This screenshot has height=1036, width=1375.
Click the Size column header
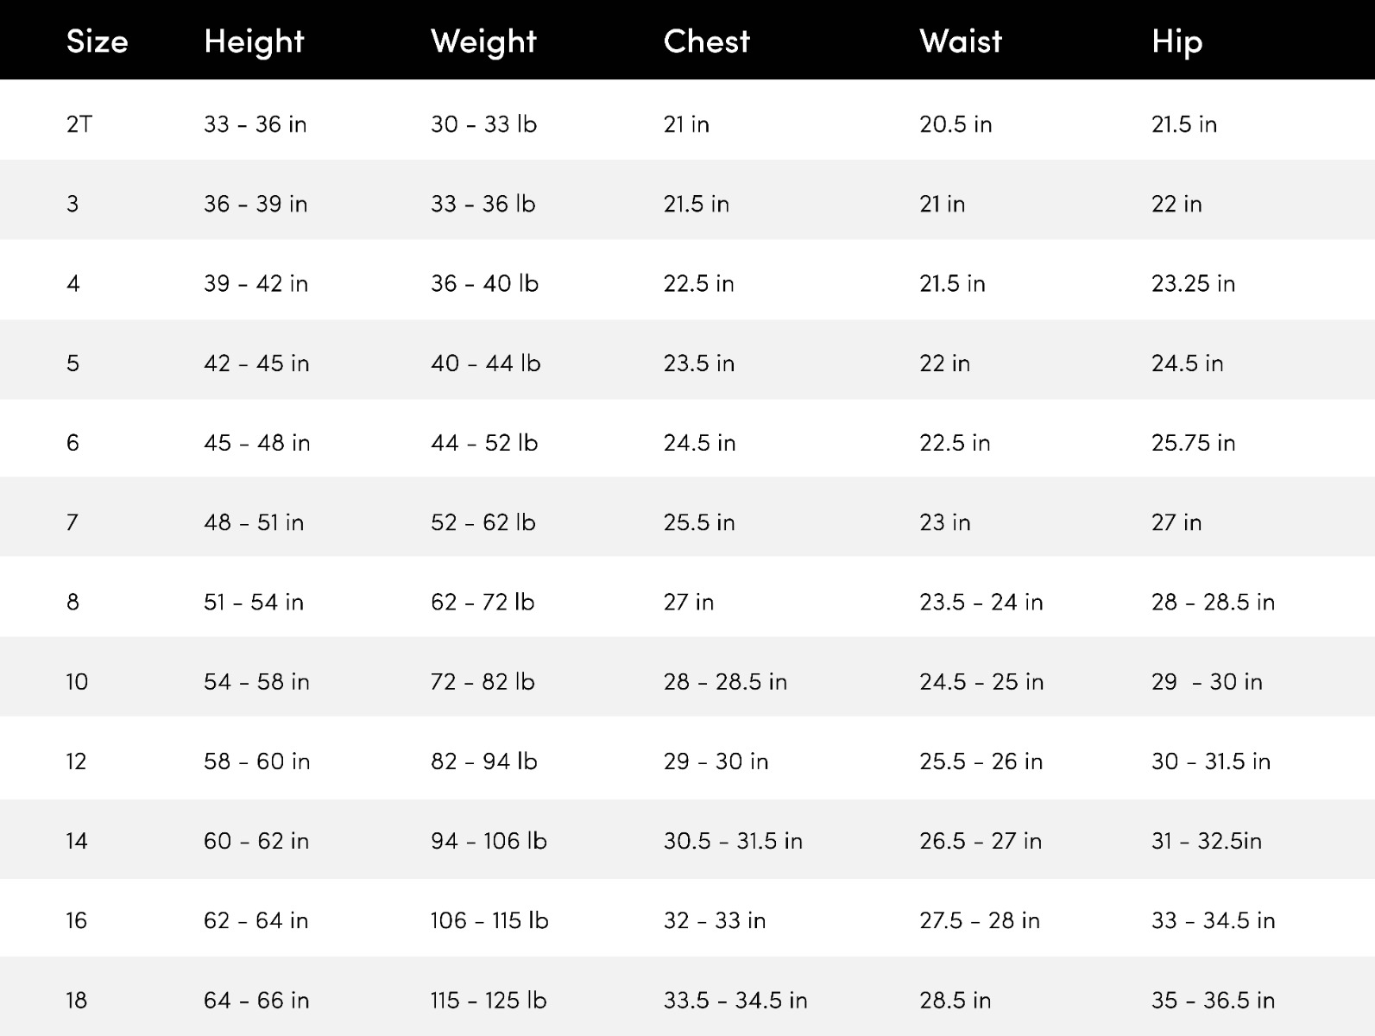pos(97,41)
